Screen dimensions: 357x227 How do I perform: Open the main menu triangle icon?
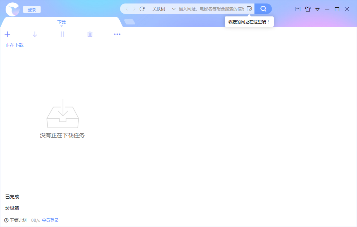(317, 9)
